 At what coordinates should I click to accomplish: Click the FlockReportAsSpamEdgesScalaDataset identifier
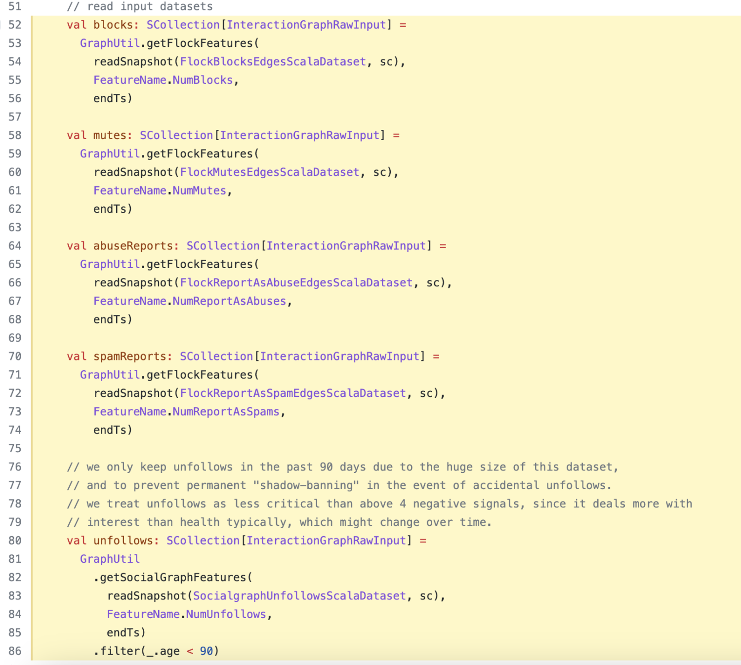coord(292,393)
